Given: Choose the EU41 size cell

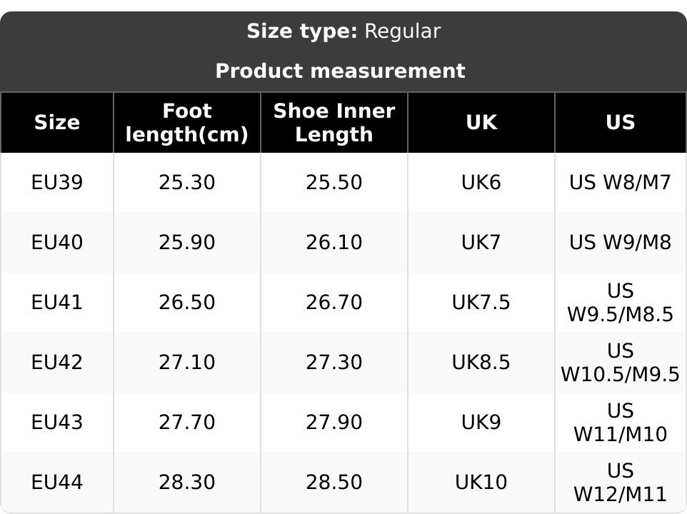Looking at the screenshot, I should coord(57,303).
